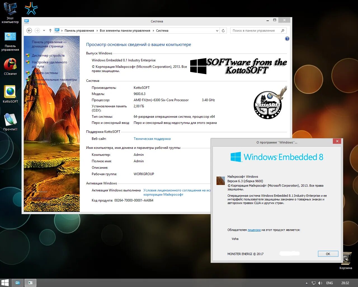
Task: Open recent locations dropdown arrow
Action: [44, 31]
